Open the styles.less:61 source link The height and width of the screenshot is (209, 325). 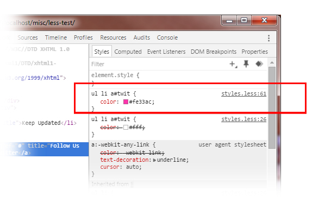click(x=243, y=93)
